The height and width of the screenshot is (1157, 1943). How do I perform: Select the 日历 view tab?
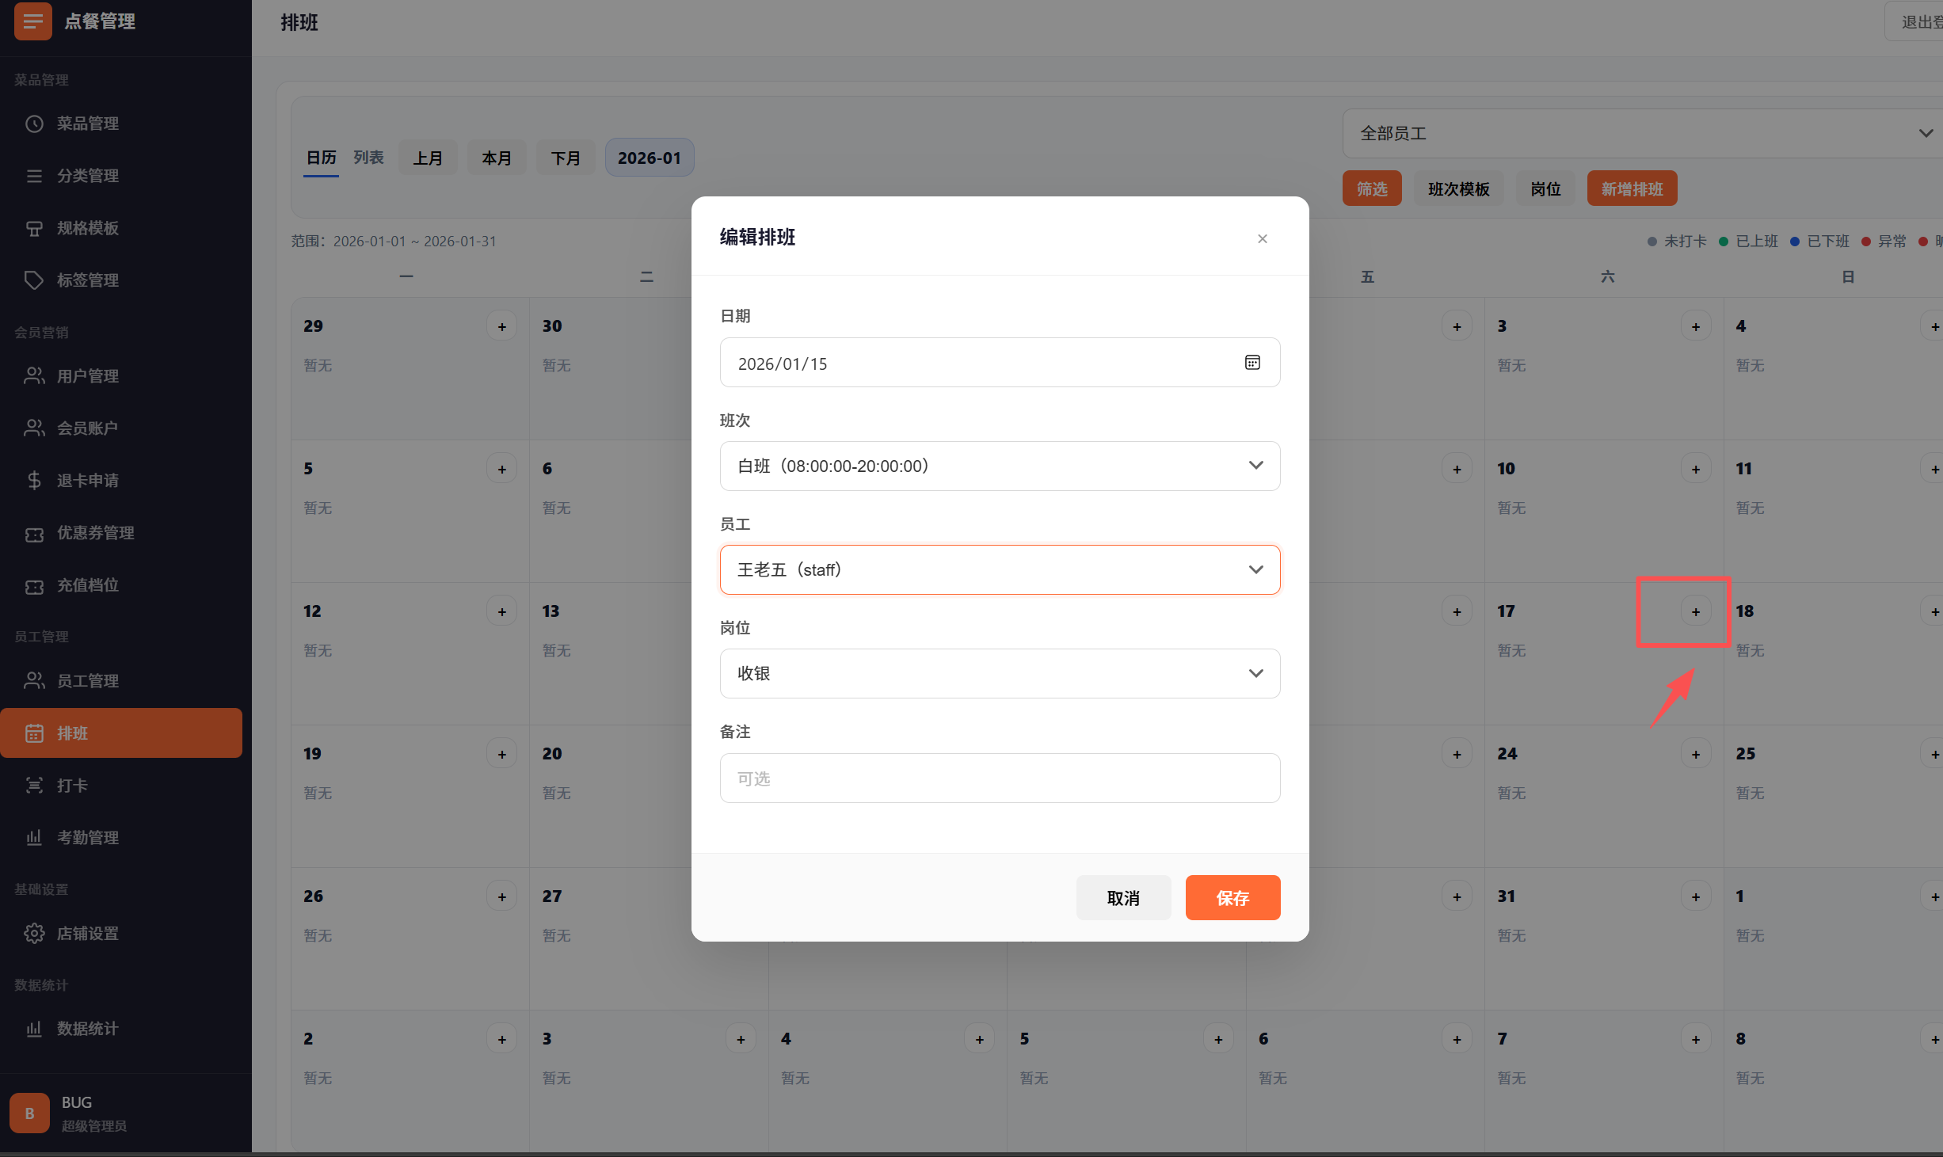coord(321,158)
